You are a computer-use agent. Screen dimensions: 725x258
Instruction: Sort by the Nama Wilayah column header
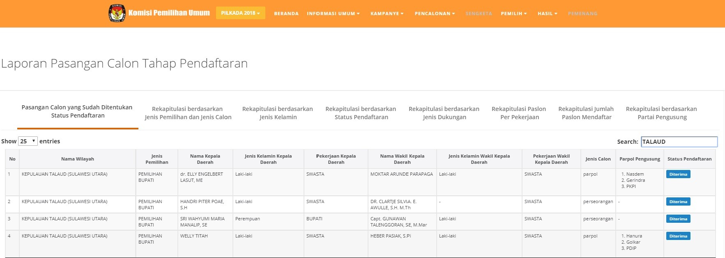pyautogui.click(x=78, y=159)
